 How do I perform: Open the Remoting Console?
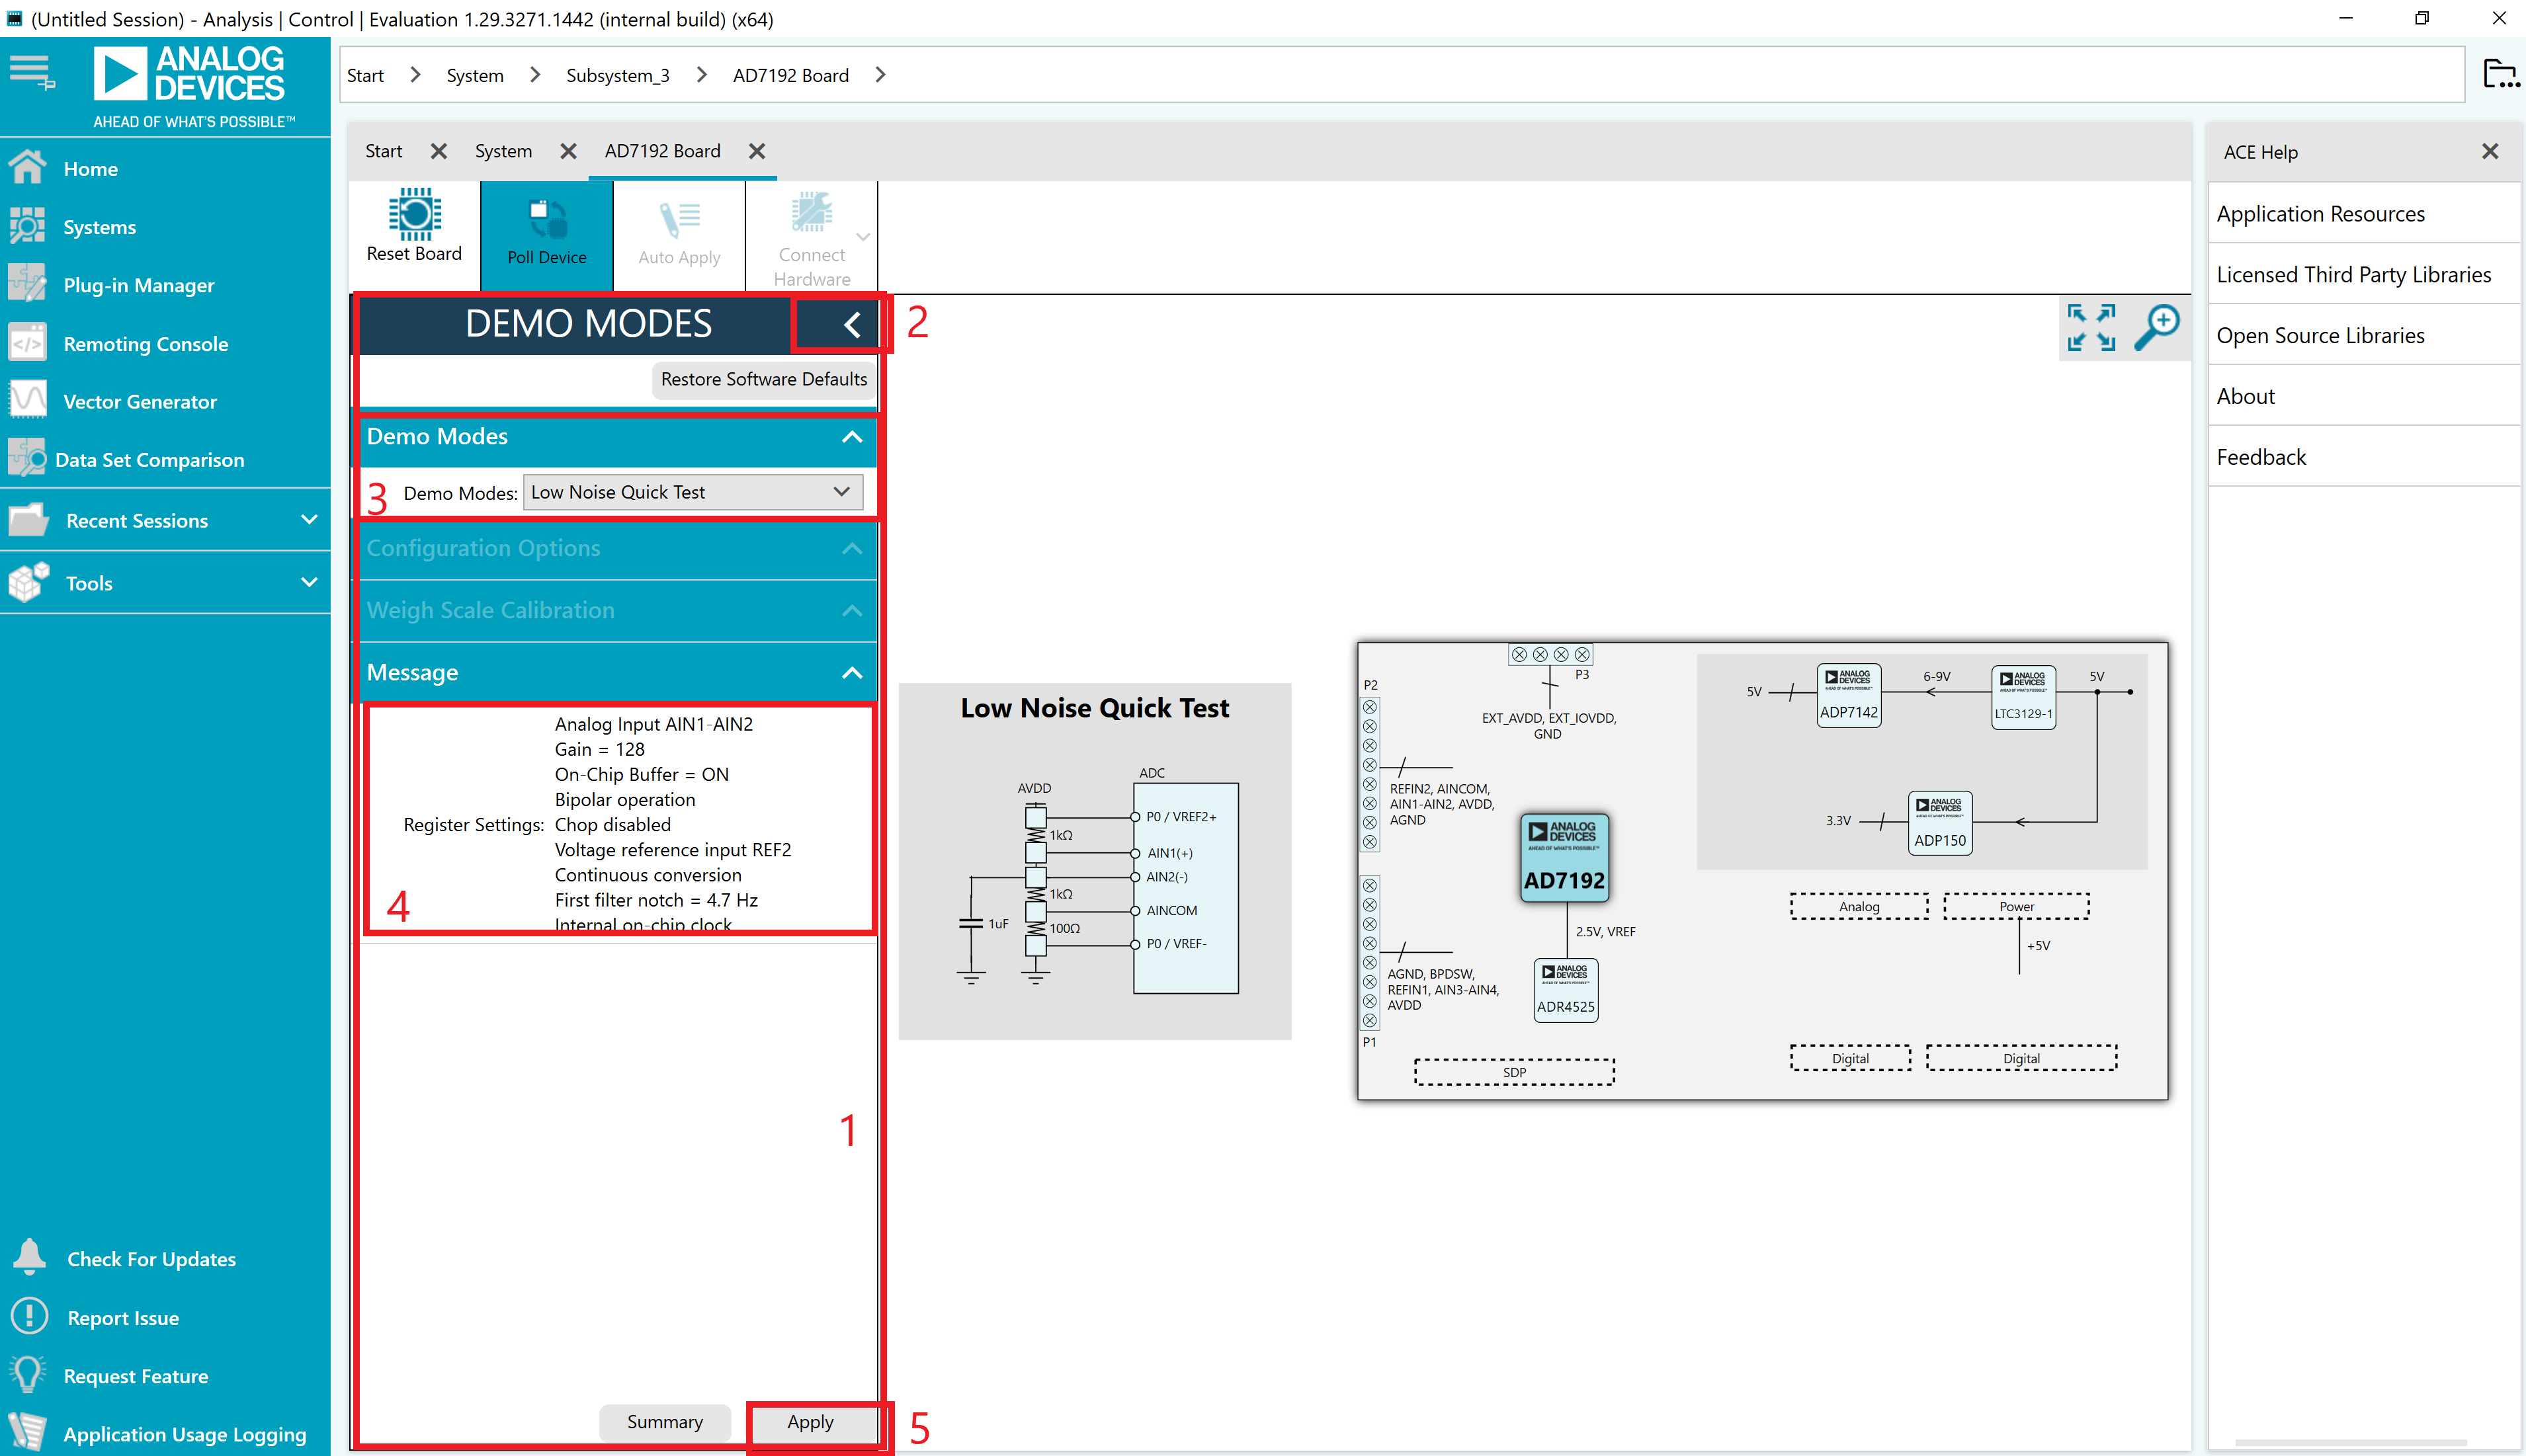146,344
